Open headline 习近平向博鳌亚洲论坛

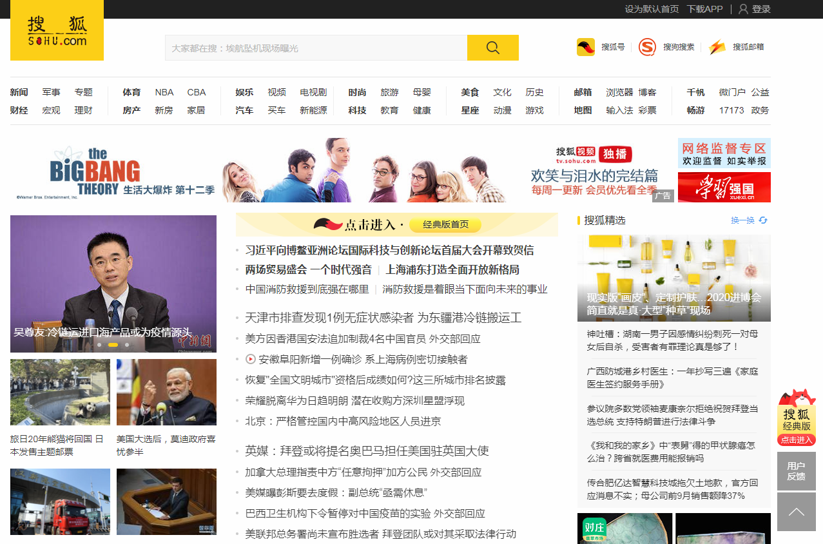(x=389, y=250)
